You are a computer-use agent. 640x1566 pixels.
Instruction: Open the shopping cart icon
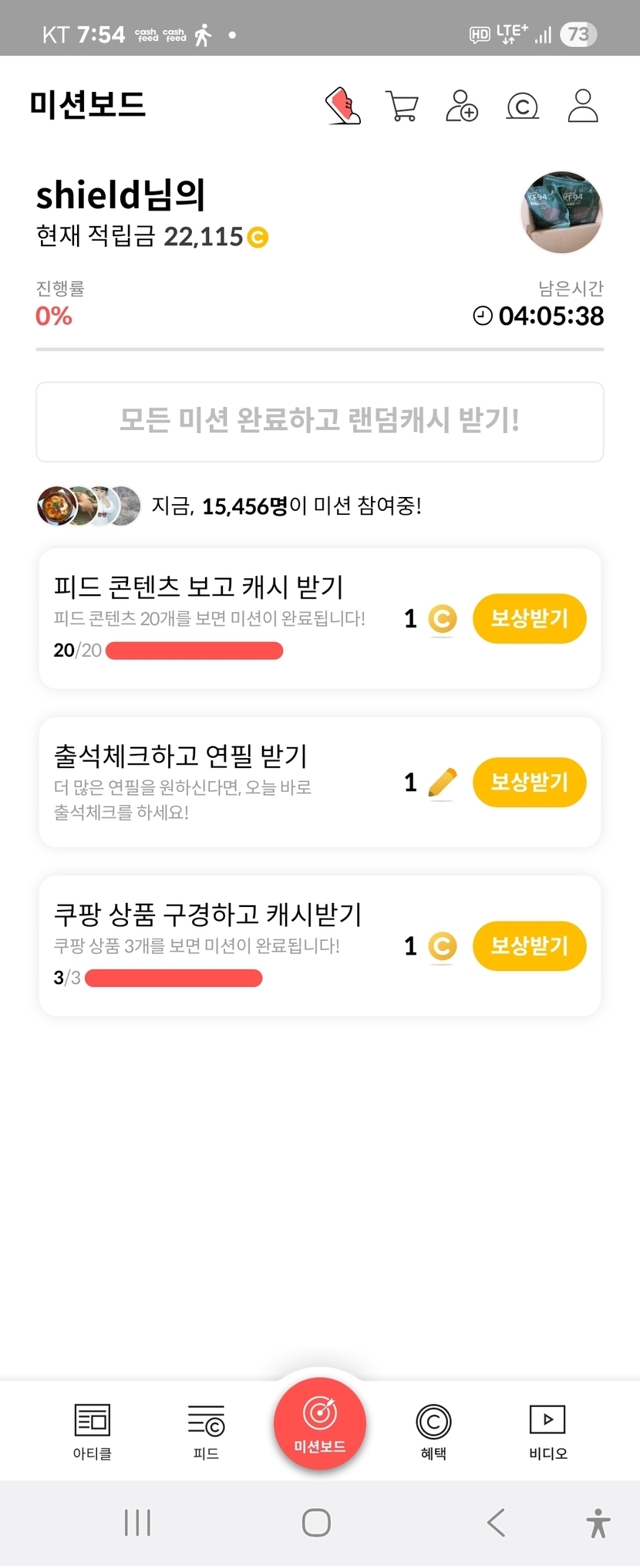tap(402, 106)
